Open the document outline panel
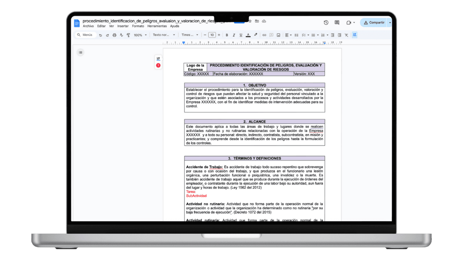 click(80, 52)
